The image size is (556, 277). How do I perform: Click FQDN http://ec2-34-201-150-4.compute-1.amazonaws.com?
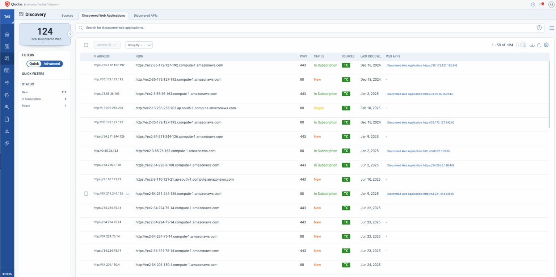tap(176, 265)
